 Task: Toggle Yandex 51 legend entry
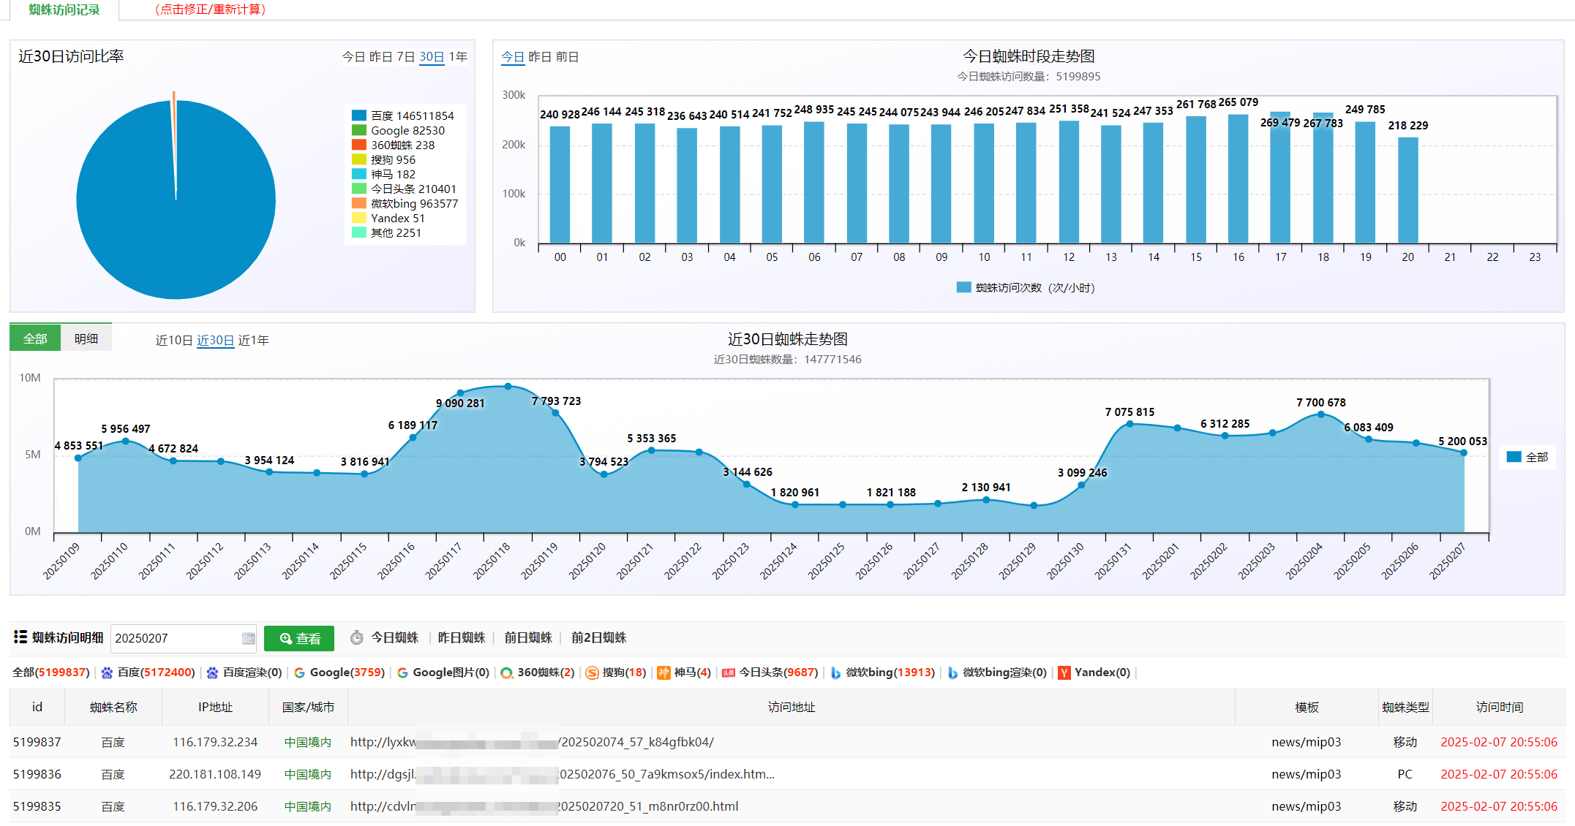pos(388,218)
